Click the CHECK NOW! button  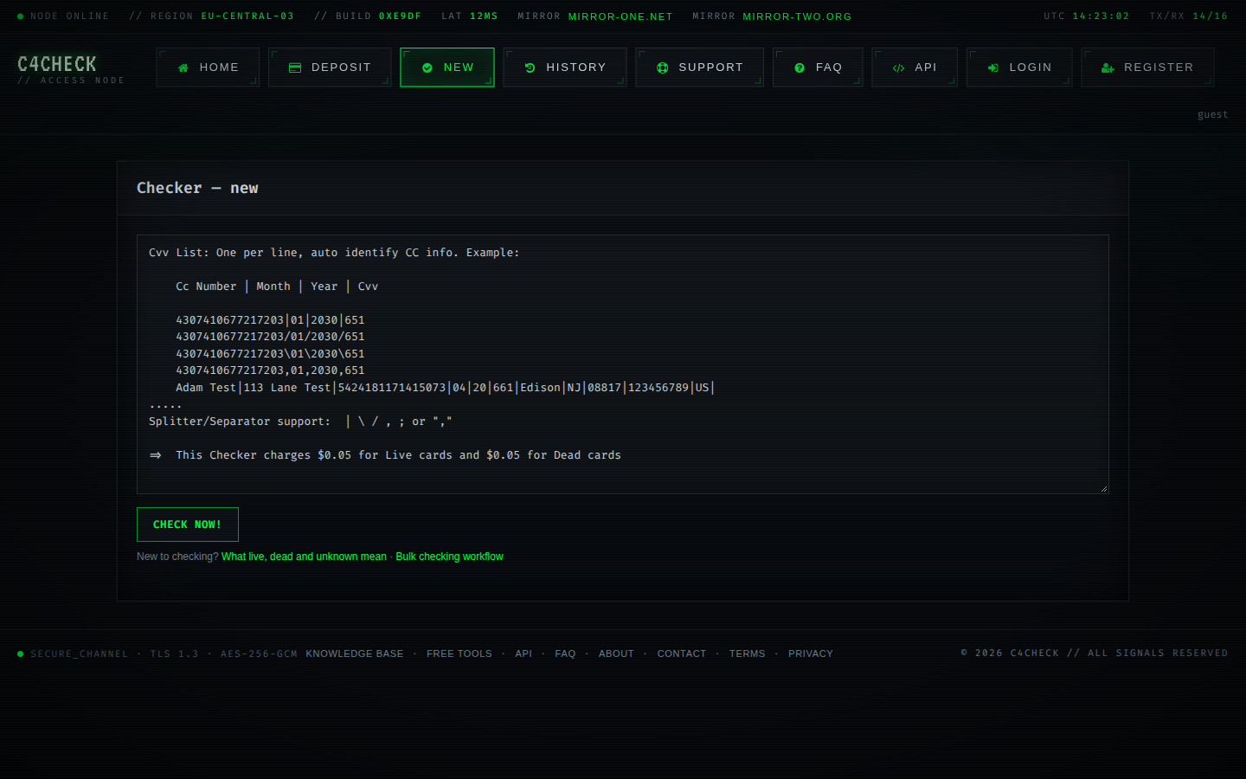(x=188, y=525)
